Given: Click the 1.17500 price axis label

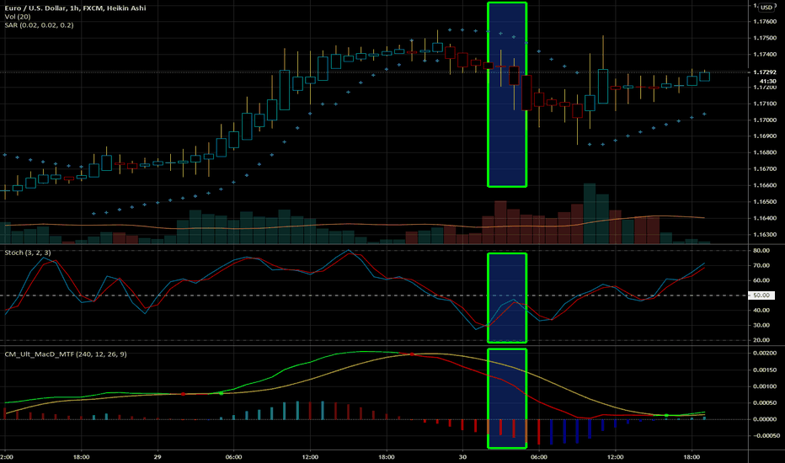Looking at the screenshot, I should pyautogui.click(x=765, y=38).
